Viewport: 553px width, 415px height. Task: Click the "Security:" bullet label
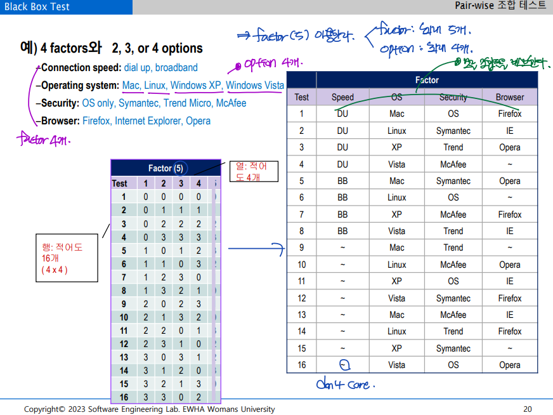pyautogui.click(x=60, y=103)
